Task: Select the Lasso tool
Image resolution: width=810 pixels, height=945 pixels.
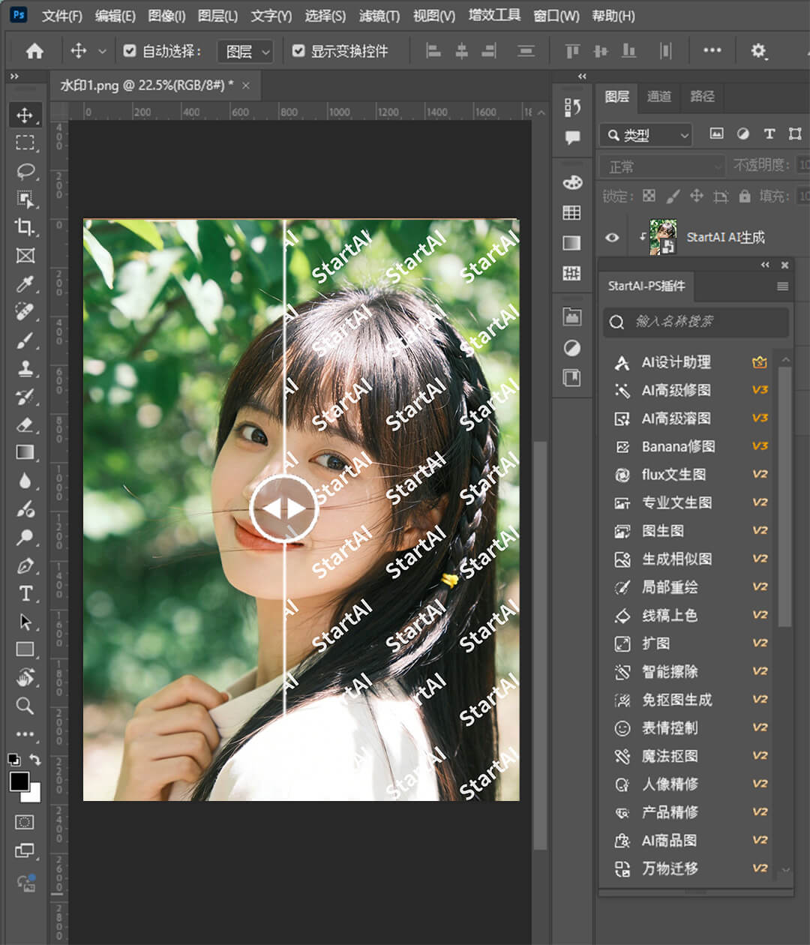Action: (25, 171)
